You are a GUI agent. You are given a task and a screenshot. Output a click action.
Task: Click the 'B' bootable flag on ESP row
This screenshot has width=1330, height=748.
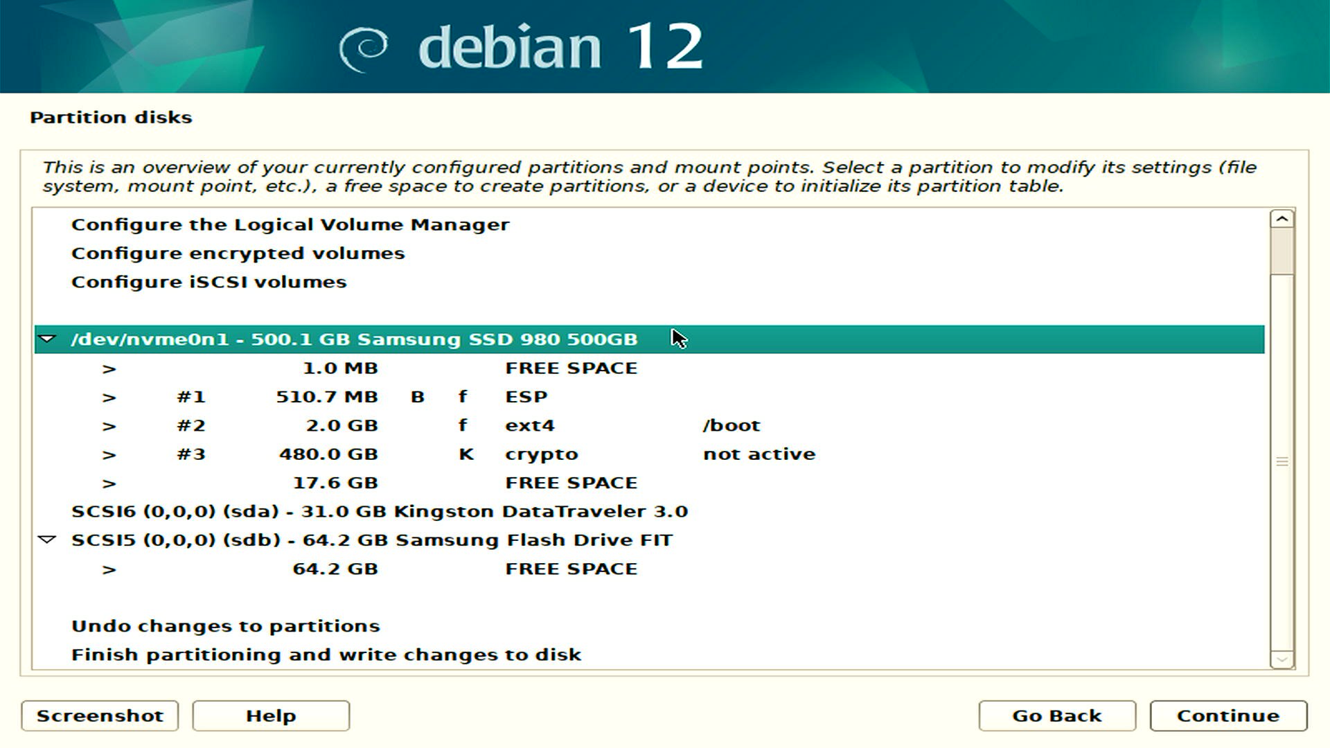click(417, 397)
